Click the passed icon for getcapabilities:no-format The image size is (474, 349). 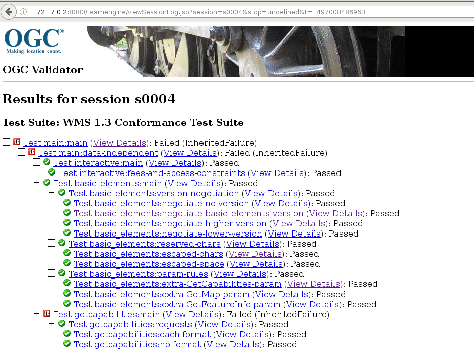(x=67, y=343)
